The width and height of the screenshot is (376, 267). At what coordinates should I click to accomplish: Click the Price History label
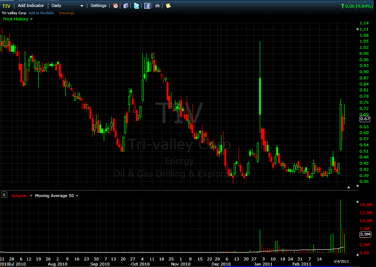click(x=16, y=19)
